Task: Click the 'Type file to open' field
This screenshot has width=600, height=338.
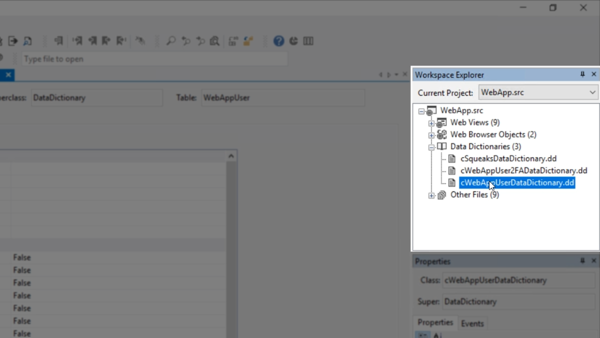Action: click(155, 59)
